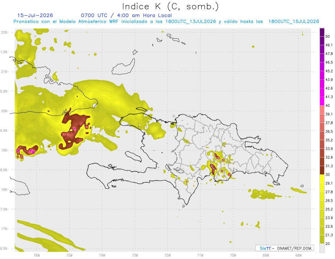The width and height of the screenshot is (335, 259).
Task: Select the salmon 39.1 legend color
Action: click(x=322, y=110)
